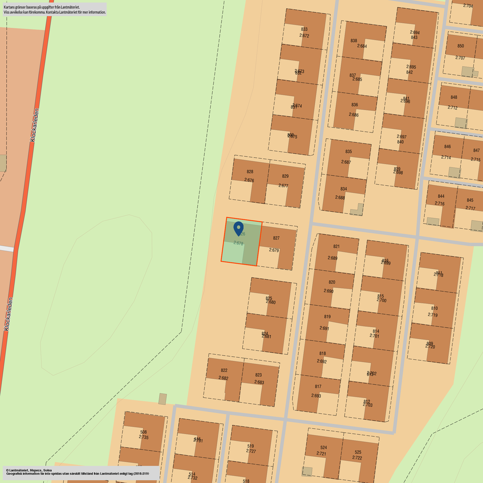Select house number 525
This screenshot has width=483, height=483.
point(358,452)
